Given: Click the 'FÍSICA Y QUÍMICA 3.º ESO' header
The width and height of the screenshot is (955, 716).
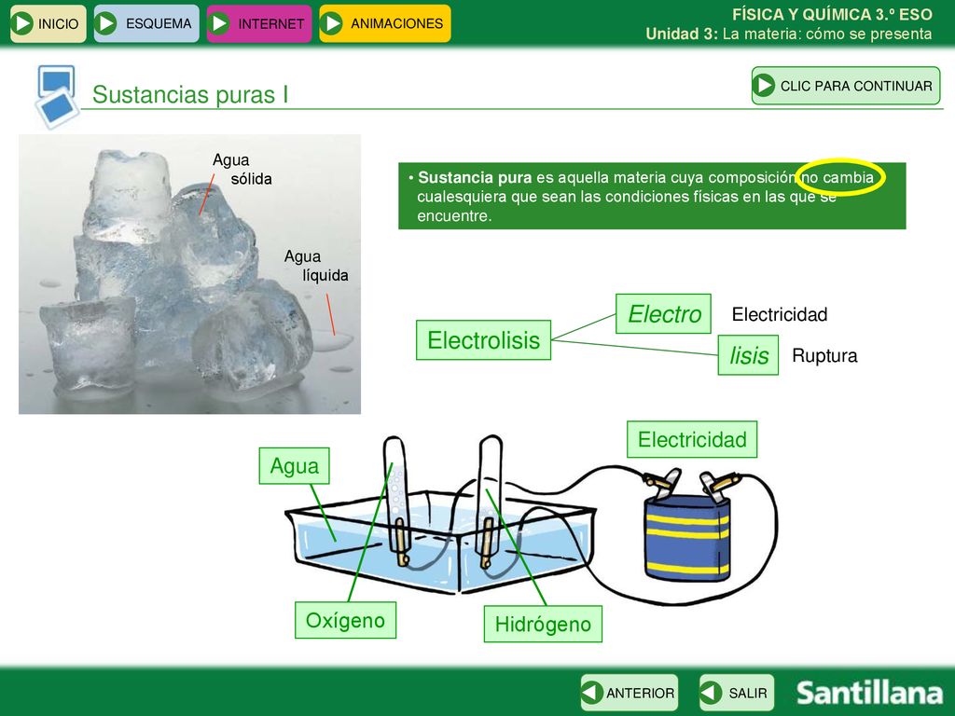Looking at the screenshot, I should [832, 15].
